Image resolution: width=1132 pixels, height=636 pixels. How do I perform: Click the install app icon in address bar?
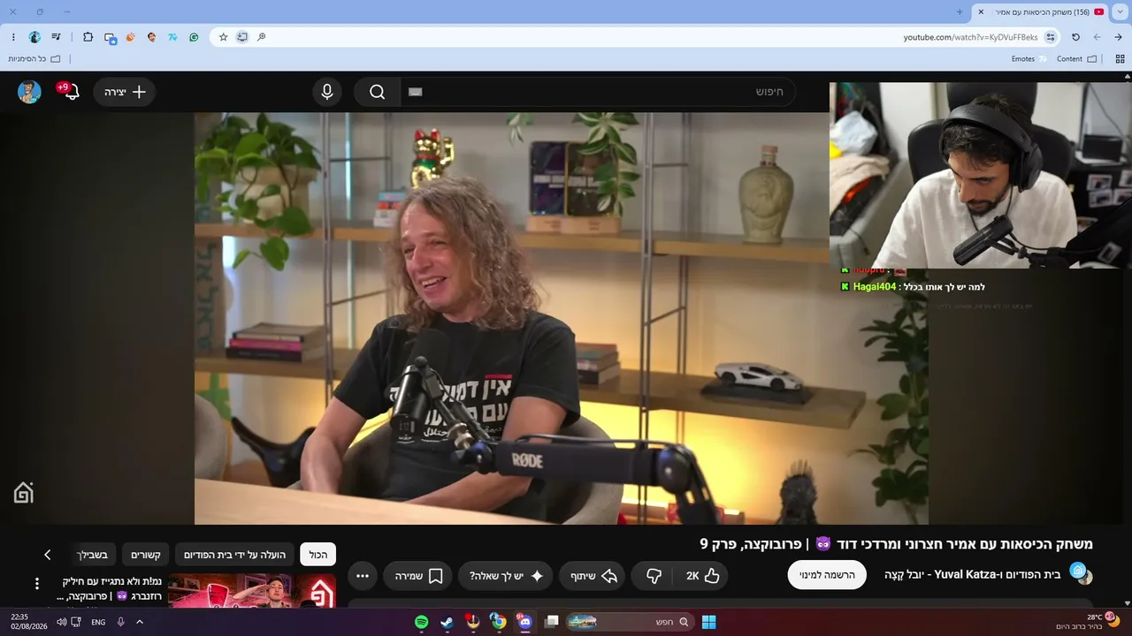[242, 37]
